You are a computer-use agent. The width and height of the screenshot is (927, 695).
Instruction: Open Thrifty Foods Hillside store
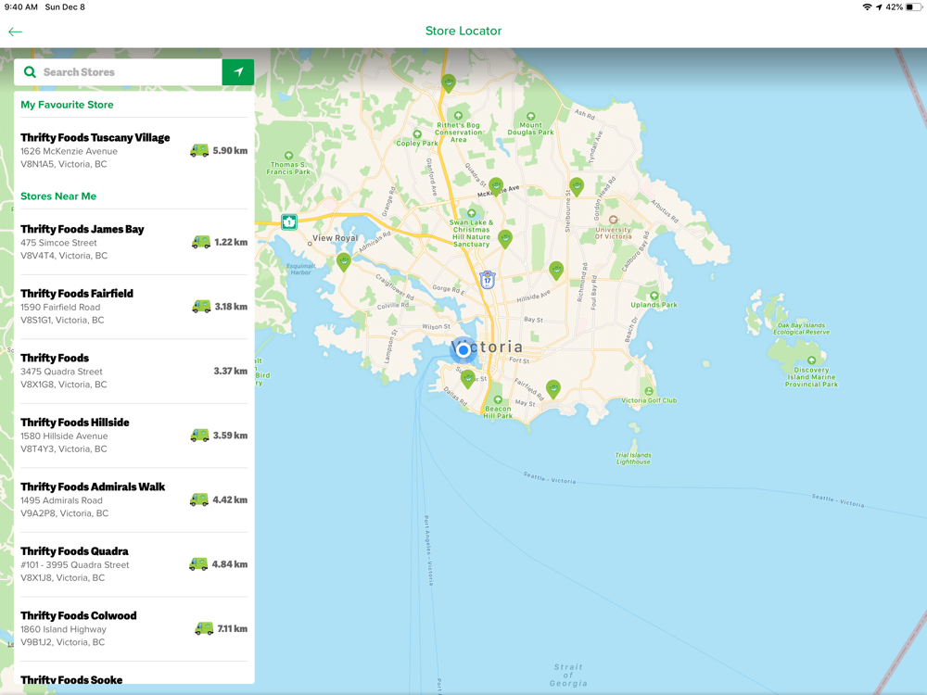click(x=134, y=435)
